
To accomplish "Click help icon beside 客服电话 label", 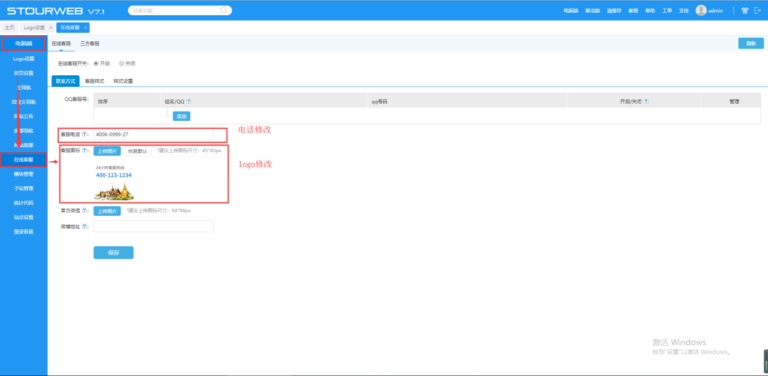I will [85, 135].
